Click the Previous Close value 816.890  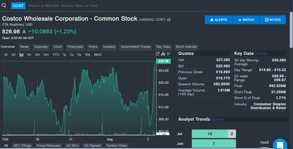click(223, 72)
